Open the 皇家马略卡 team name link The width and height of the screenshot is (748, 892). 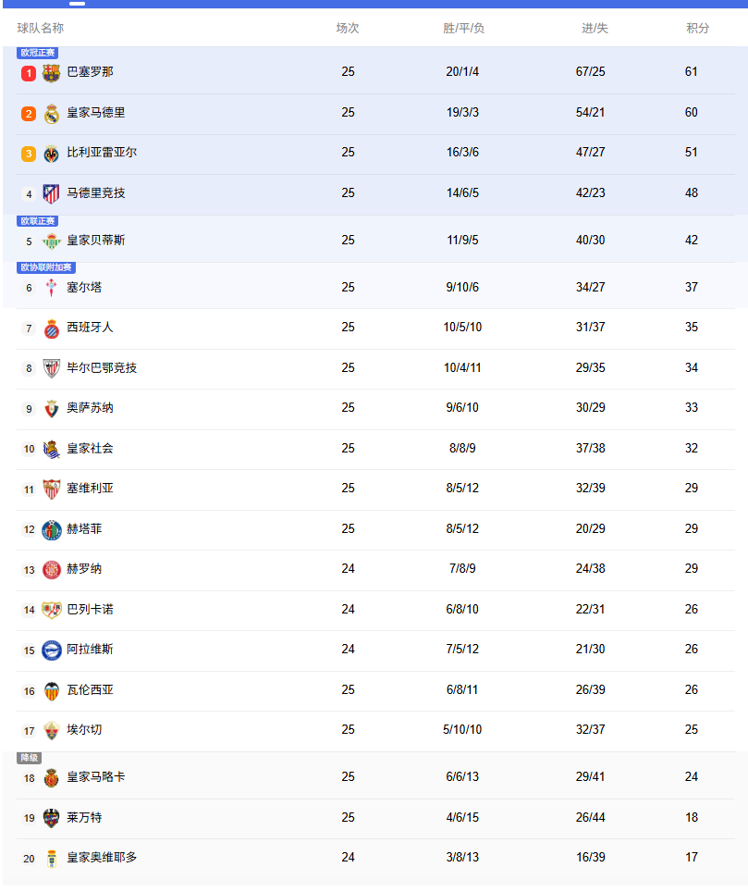coord(95,777)
